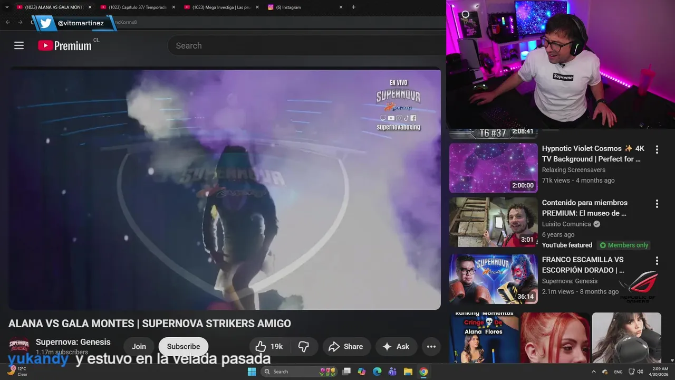Open more actions three-dot menu under video
675x380 pixels.
coord(431,347)
